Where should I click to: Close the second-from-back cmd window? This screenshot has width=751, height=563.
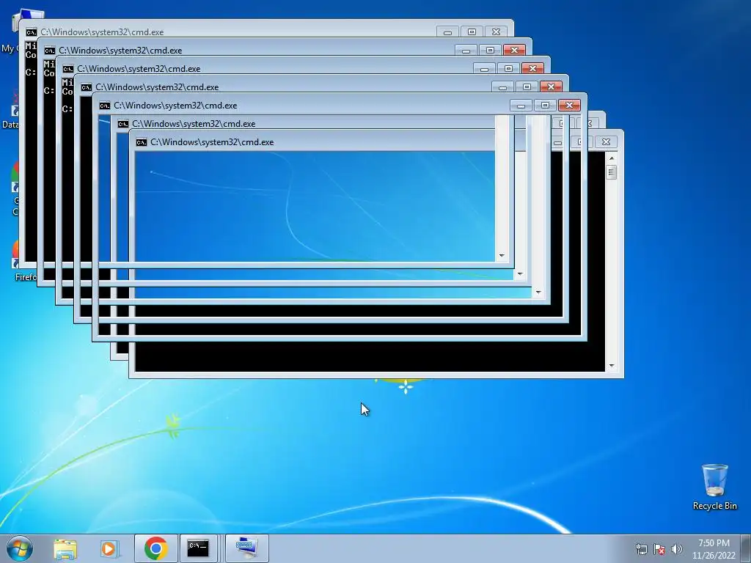click(x=514, y=50)
